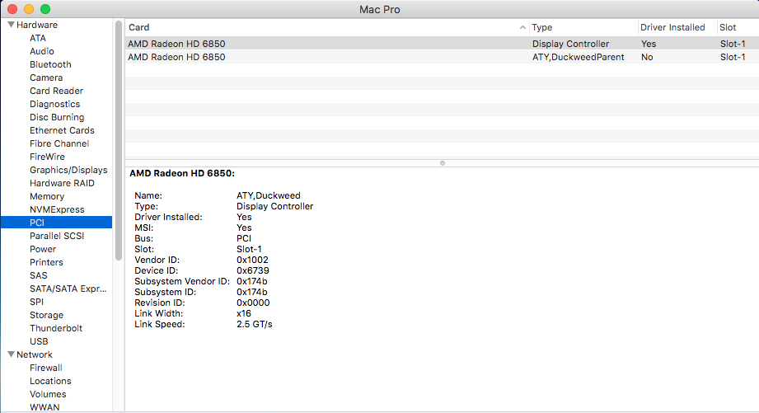Click the Link Width value x16
The height and width of the screenshot is (413, 759).
[243, 313]
